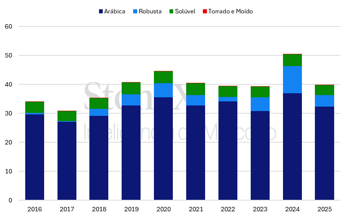Click the 30 y-axis value
349x218 pixels.
(x=9, y=114)
